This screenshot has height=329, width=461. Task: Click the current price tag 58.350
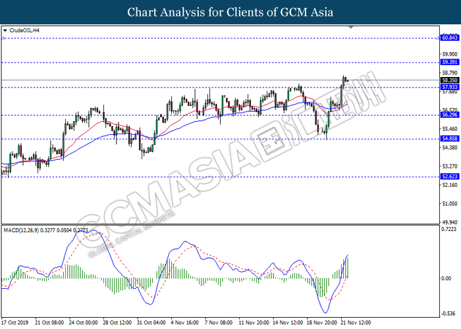tap(450, 80)
